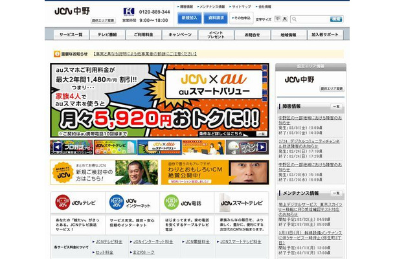Open the セット料金 link
395x259 pixels.
(x=104, y=253)
